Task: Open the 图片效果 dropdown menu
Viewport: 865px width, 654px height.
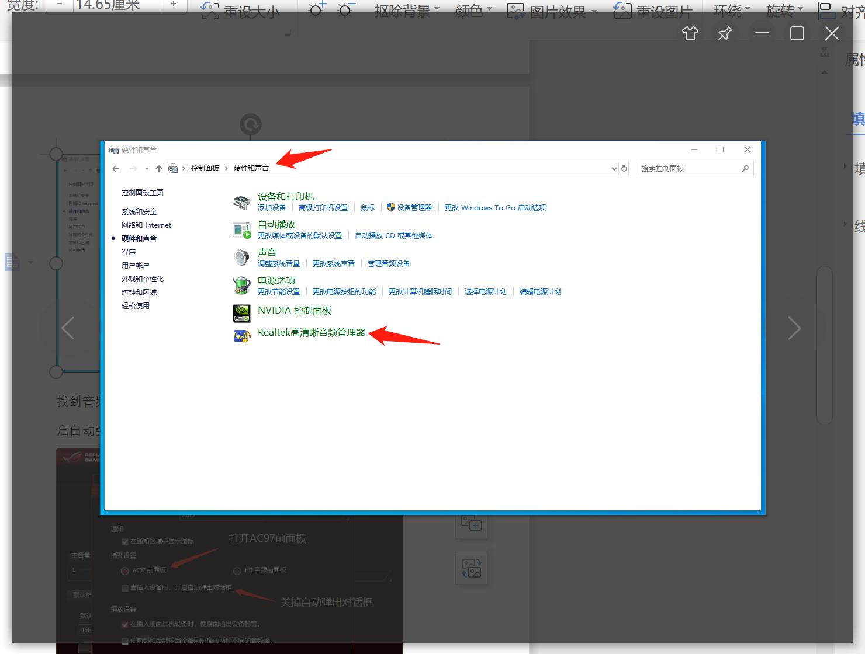Action: click(x=552, y=11)
